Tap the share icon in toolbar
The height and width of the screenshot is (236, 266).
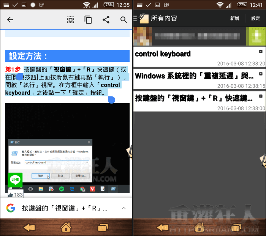106,20
